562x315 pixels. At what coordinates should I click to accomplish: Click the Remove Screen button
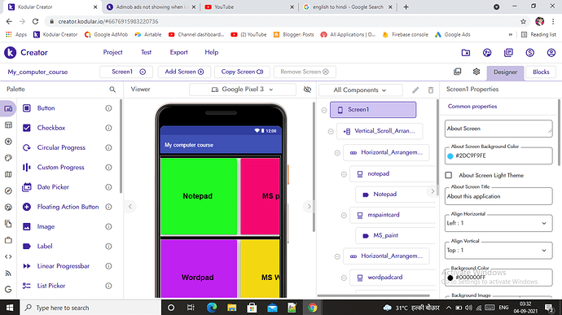pyautogui.click(x=305, y=72)
